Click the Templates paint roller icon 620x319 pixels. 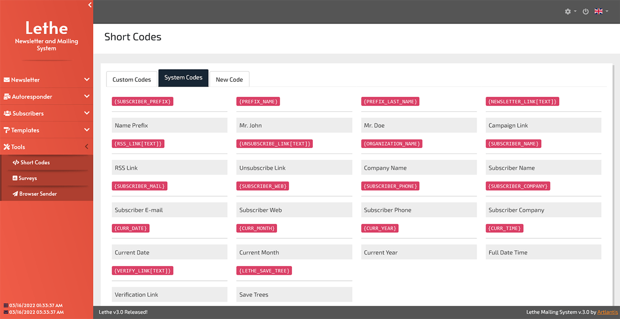[x=7, y=130]
